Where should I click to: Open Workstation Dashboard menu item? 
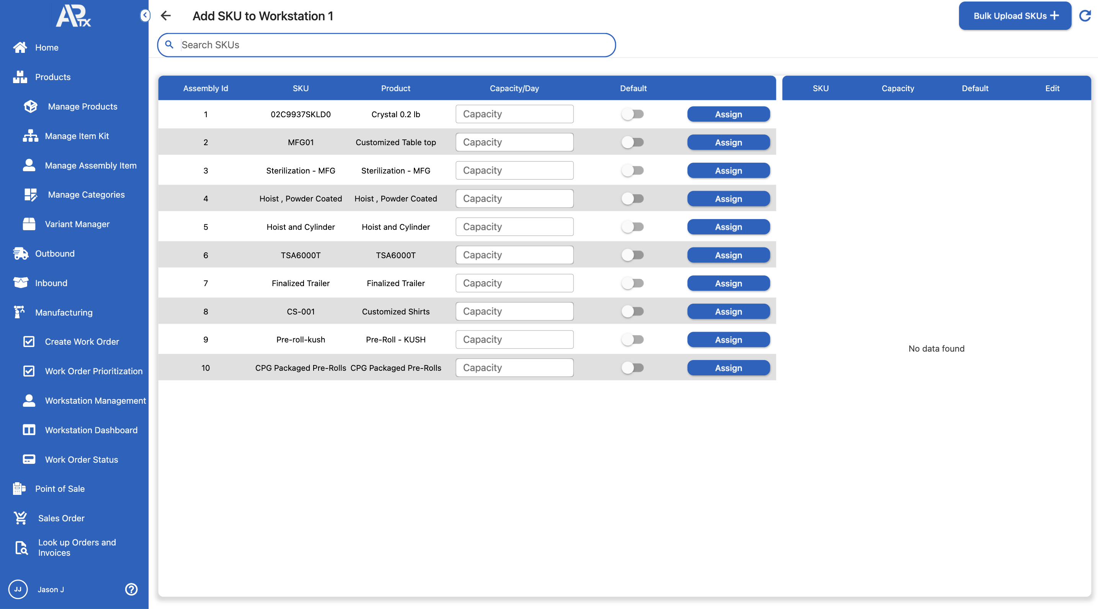[x=91, y=430]
